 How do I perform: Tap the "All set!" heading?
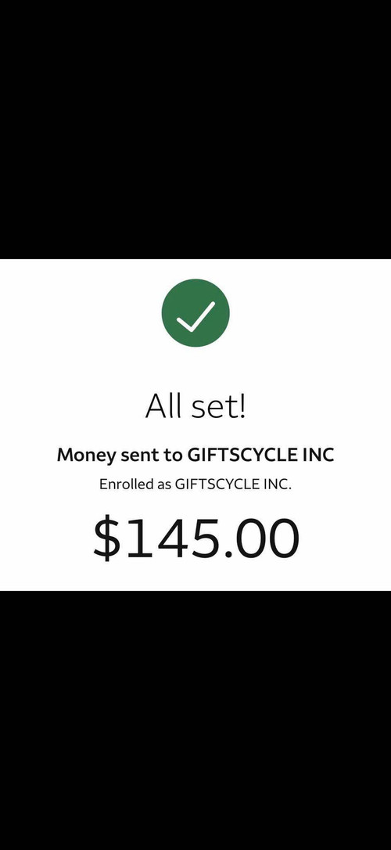[195, 406]
